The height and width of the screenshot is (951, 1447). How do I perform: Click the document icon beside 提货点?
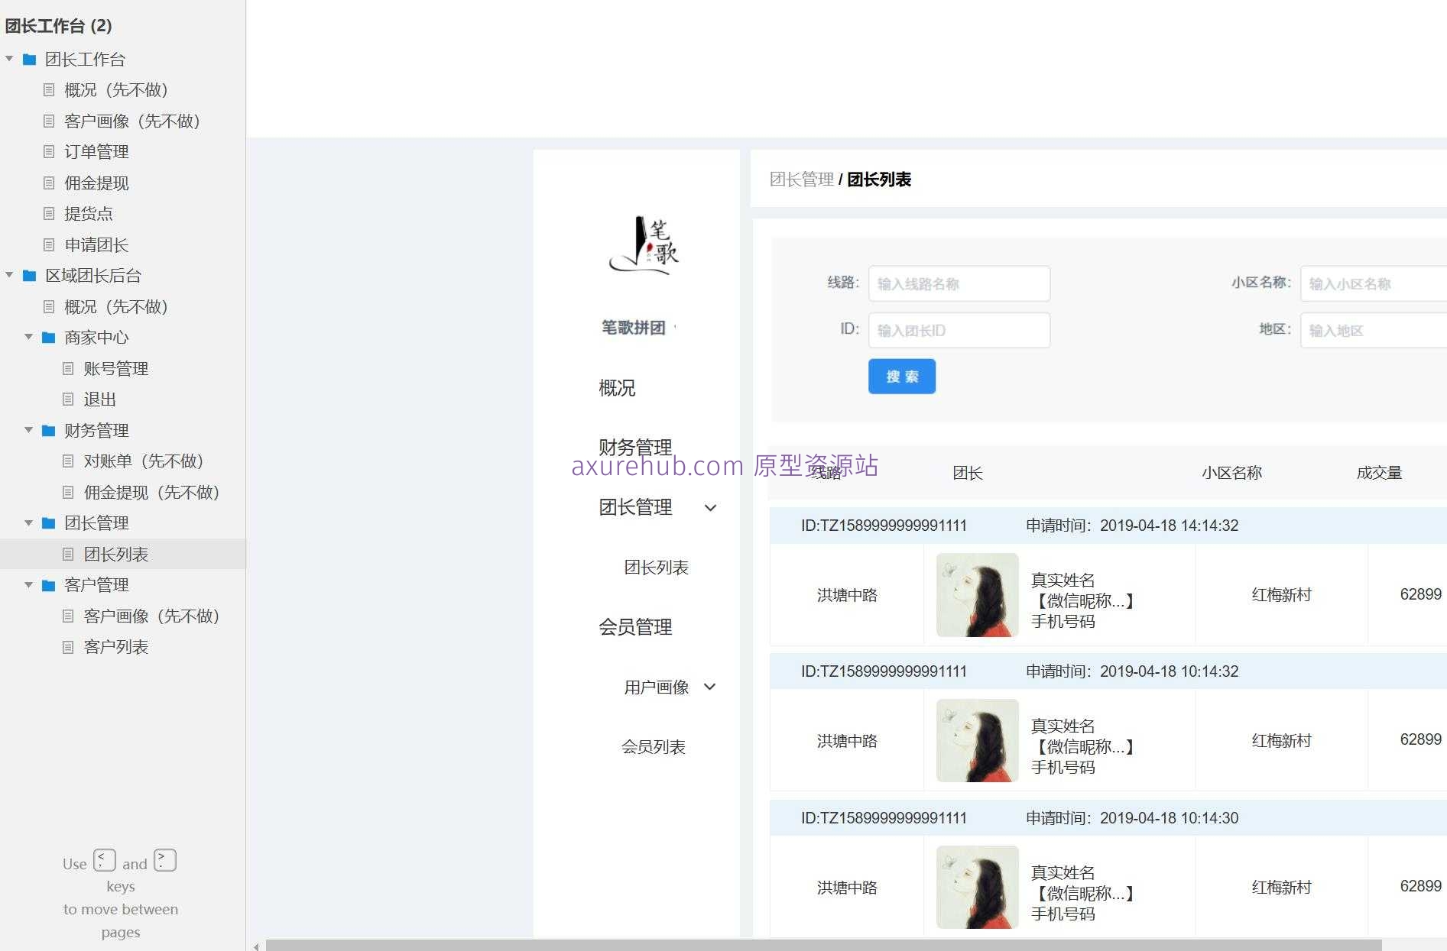click(x=49, y=213)
